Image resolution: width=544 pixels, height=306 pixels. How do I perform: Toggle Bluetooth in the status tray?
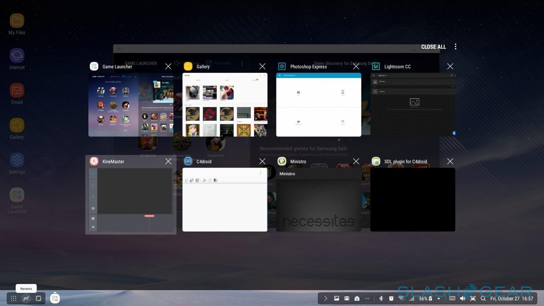pyautogui.click(x=381, y=298)
